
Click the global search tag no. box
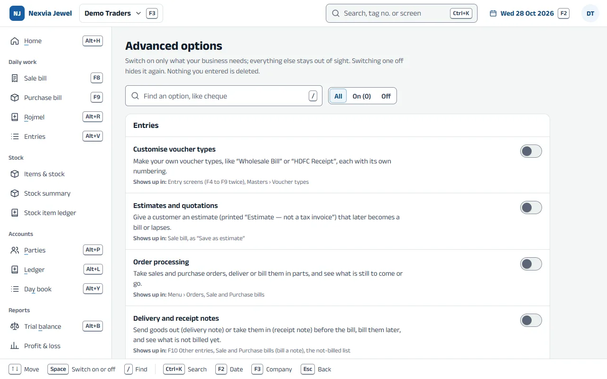coord(402,13)
